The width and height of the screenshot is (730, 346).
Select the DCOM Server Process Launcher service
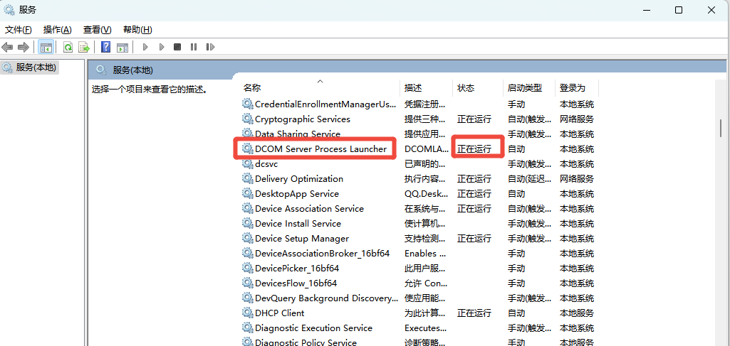[320, 149]
